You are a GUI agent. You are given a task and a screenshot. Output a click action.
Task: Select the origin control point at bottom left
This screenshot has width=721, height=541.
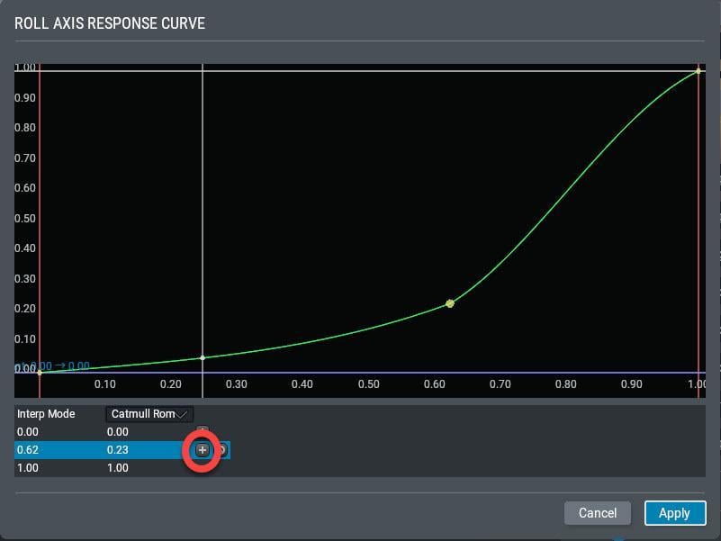(40, 372)
